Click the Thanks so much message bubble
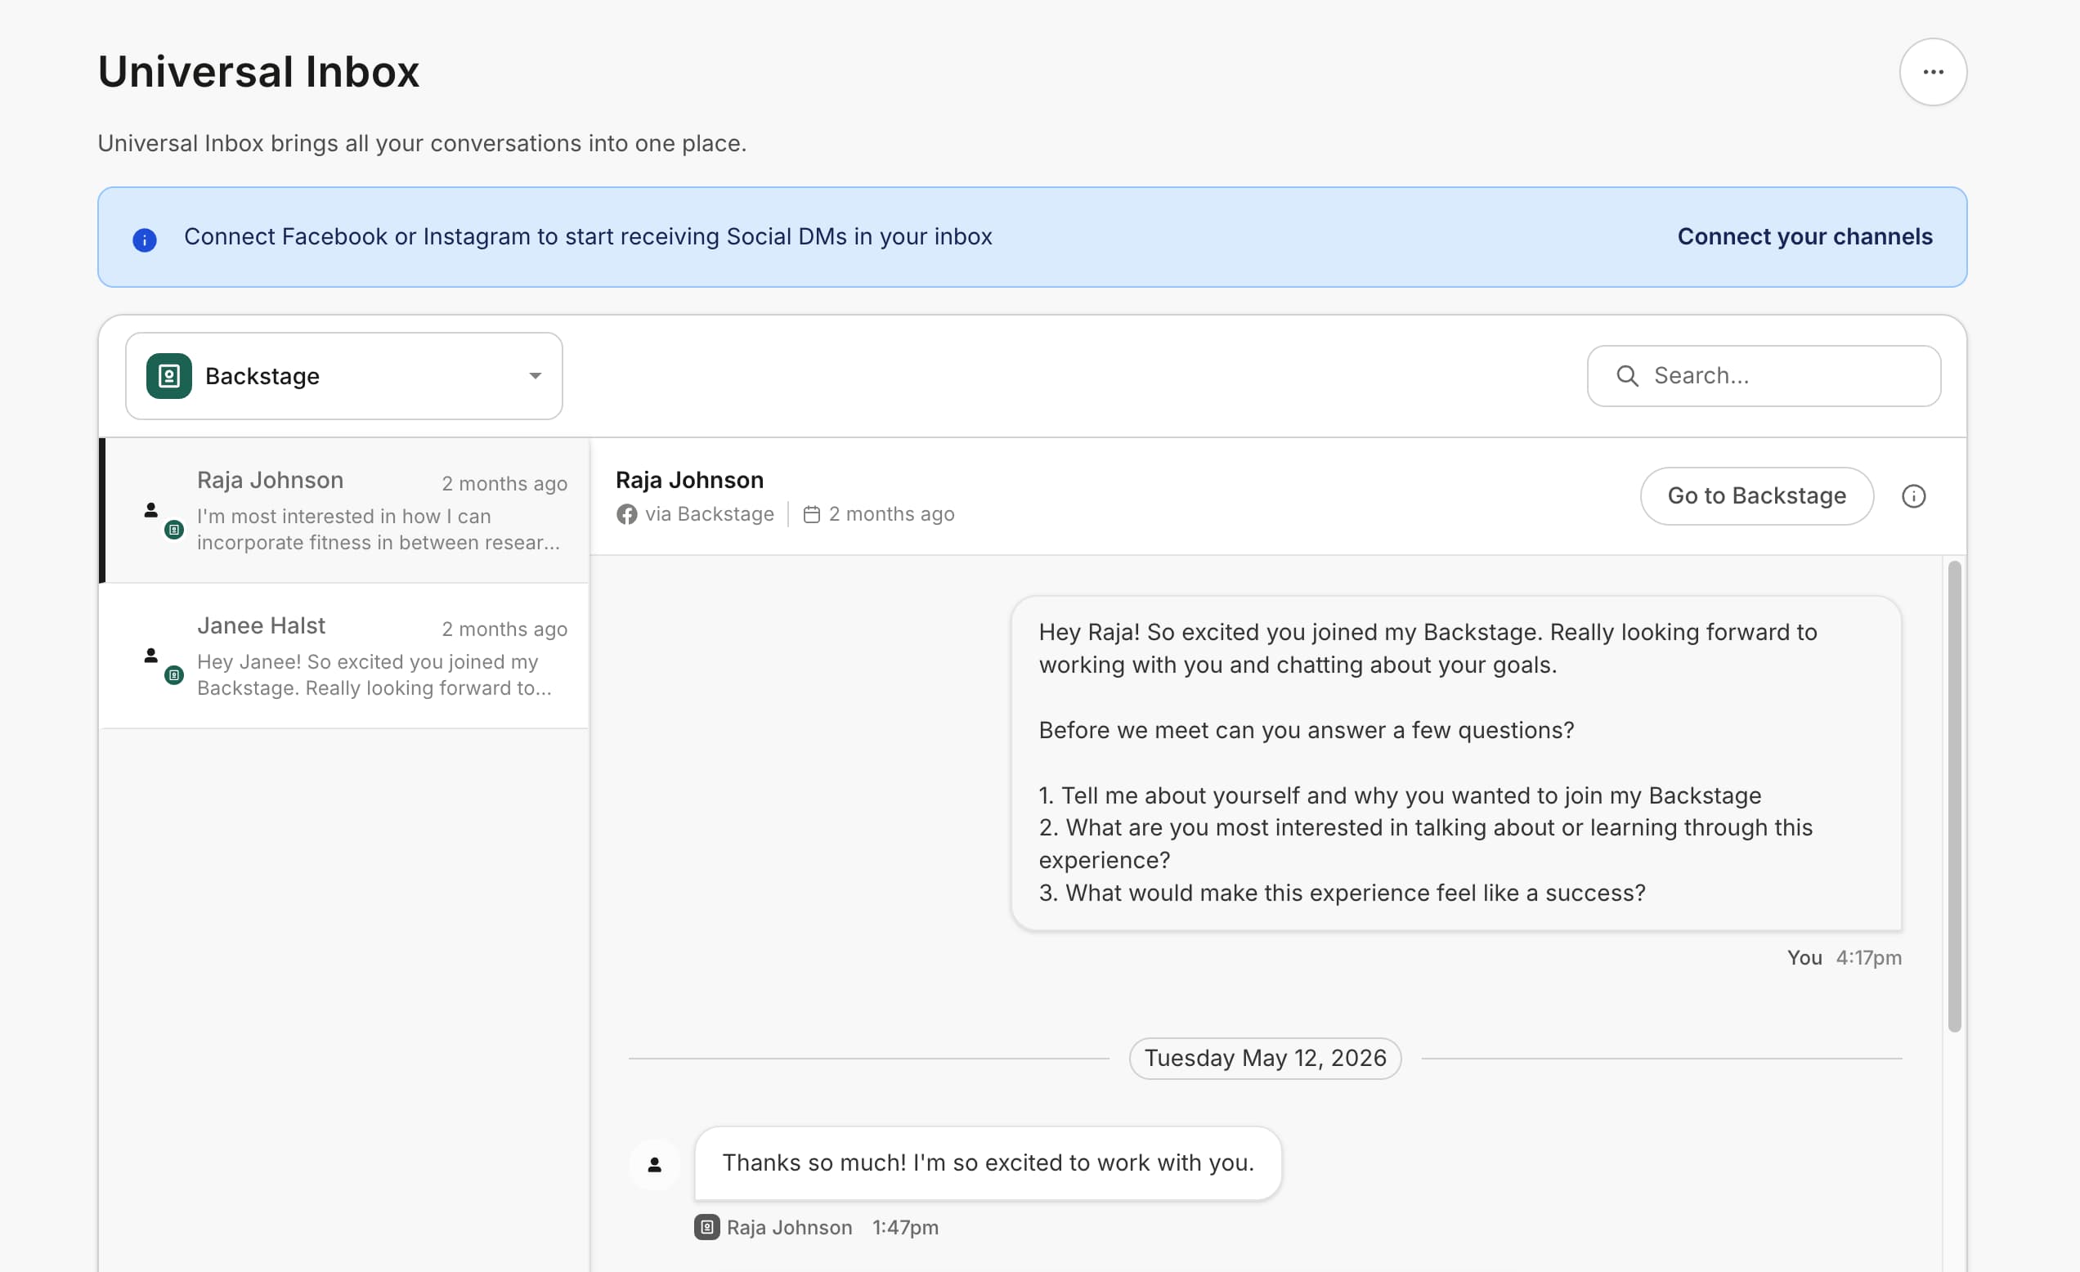 988,1163
